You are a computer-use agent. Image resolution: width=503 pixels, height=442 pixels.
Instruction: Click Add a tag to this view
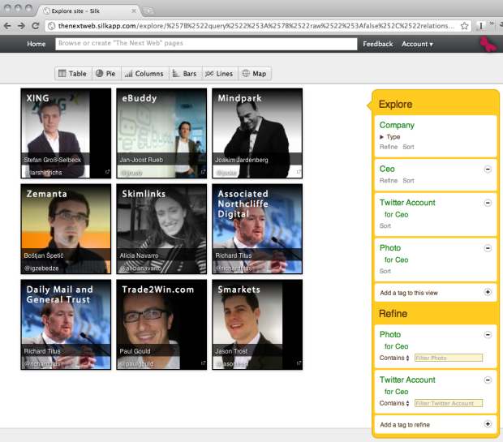409,293
